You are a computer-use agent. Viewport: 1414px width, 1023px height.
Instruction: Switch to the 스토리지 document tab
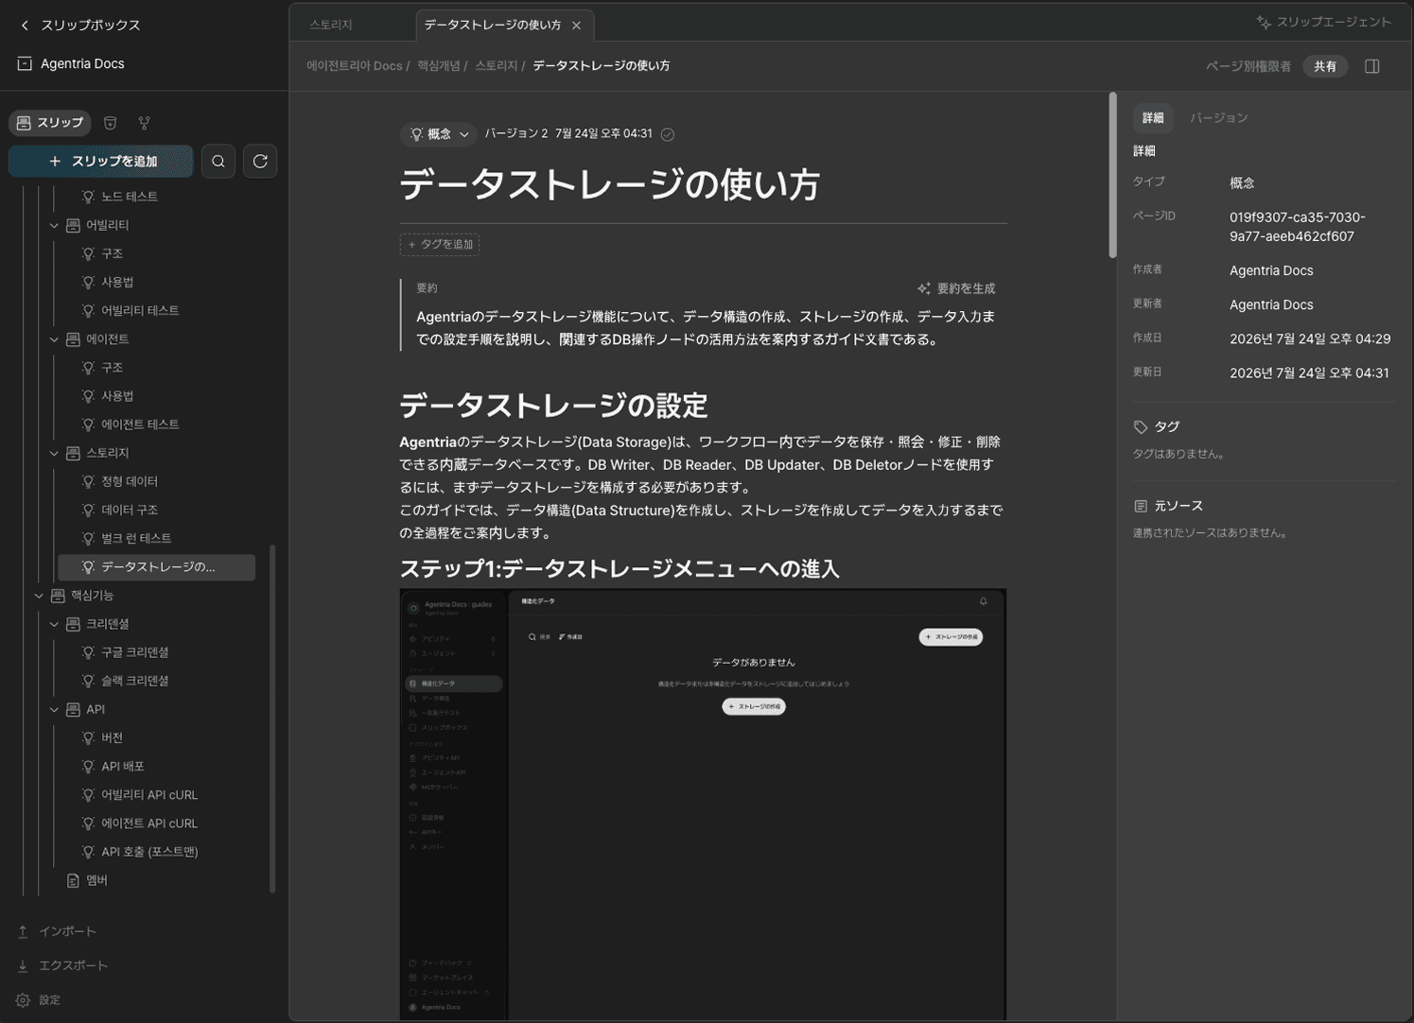point(331,26)
